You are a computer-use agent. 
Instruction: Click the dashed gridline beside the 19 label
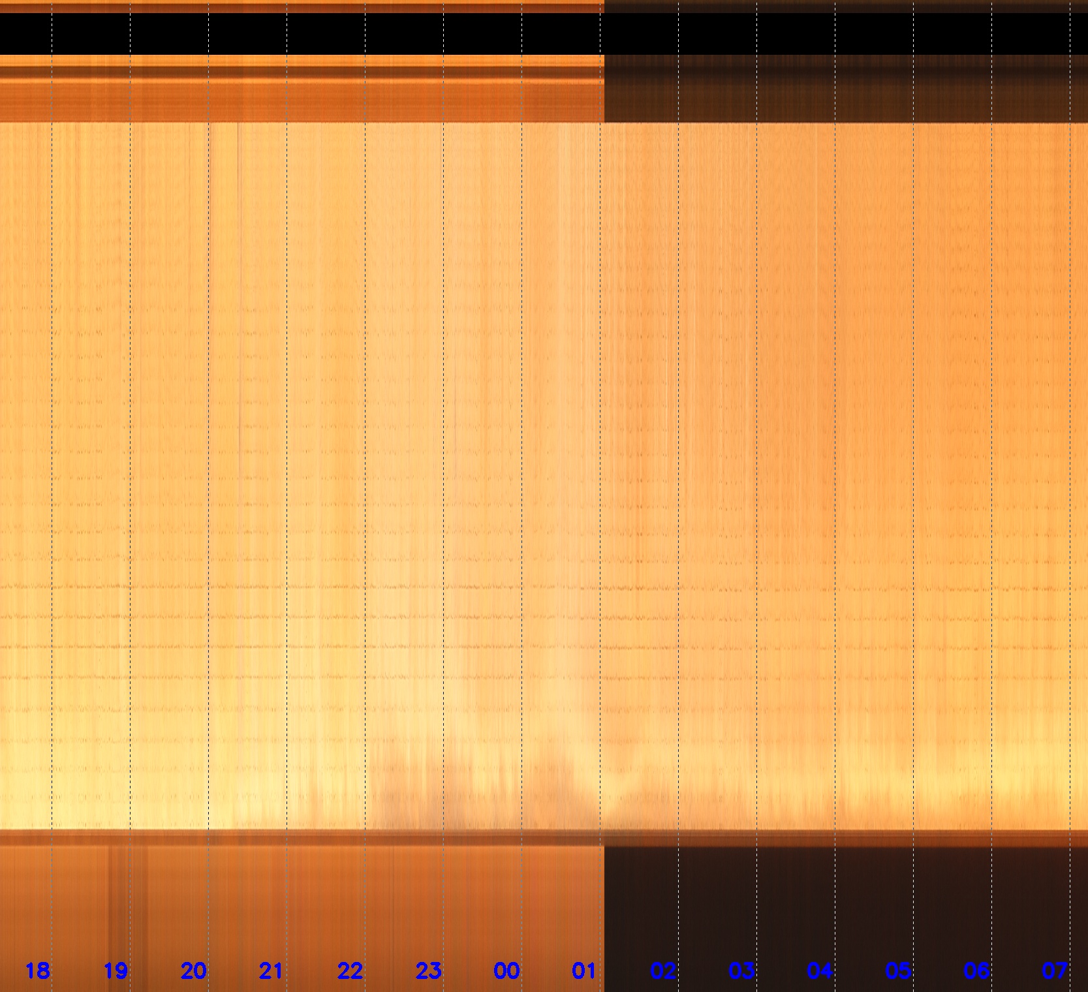(130, 457)
